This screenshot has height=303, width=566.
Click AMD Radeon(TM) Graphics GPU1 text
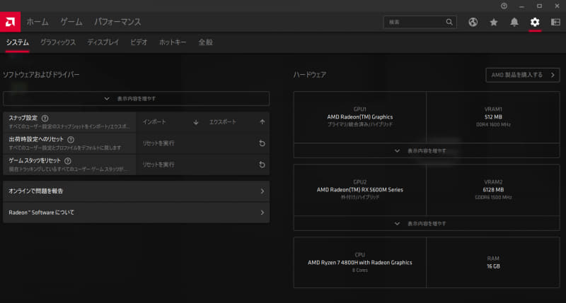(x=360, y=117)
